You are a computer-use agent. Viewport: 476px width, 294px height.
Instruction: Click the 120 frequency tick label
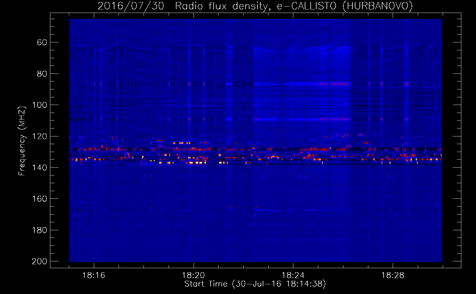tap(40, 136)
